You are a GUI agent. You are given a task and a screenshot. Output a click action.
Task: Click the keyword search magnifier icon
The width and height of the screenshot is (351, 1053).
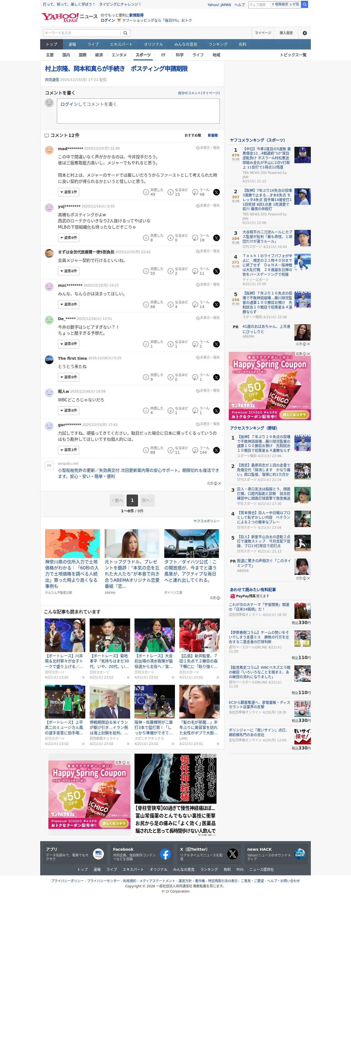click(x=125, y=33)
